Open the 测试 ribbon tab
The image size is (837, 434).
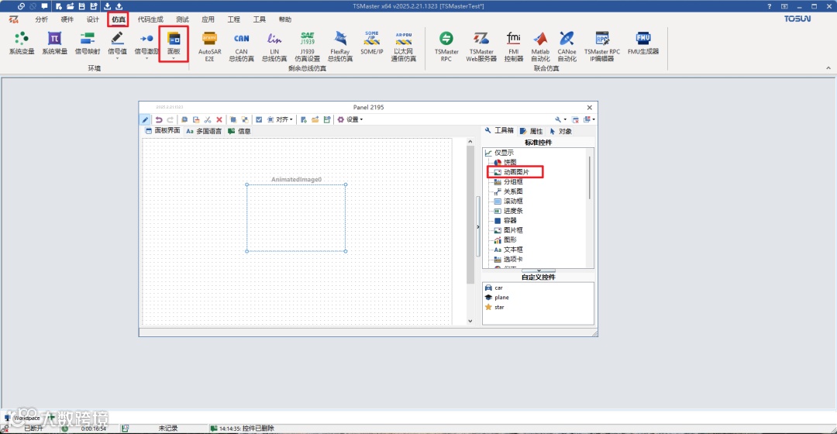point(183,19)
